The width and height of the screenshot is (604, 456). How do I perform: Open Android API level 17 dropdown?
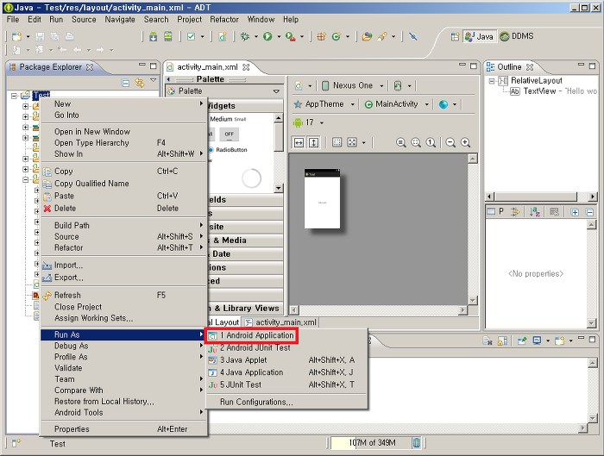(x=308, y=122)
